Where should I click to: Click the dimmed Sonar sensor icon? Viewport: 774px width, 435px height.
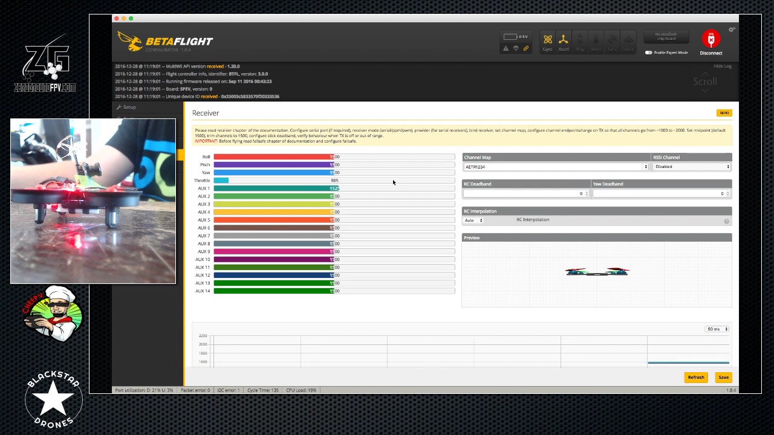click(628, 42)
